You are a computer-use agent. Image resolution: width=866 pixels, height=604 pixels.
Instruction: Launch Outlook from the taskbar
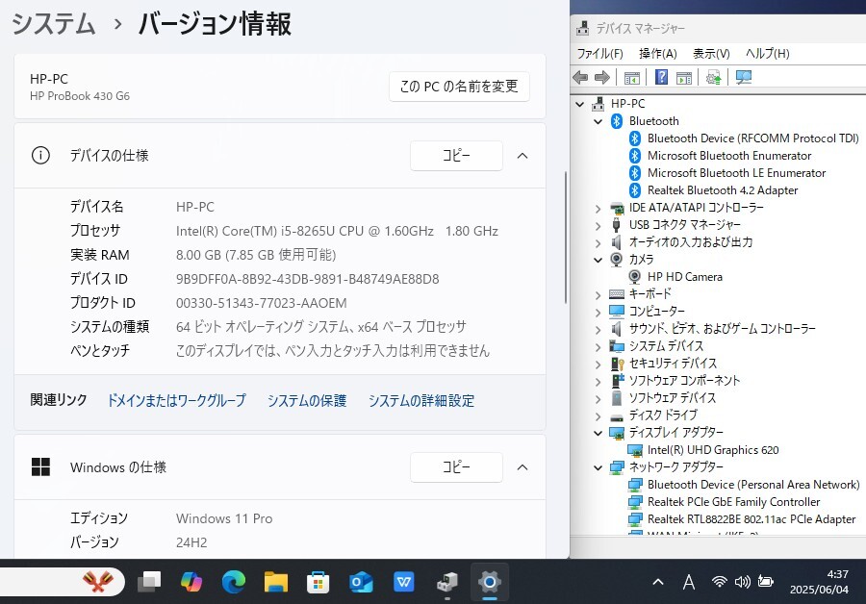(x=361, y=582)
